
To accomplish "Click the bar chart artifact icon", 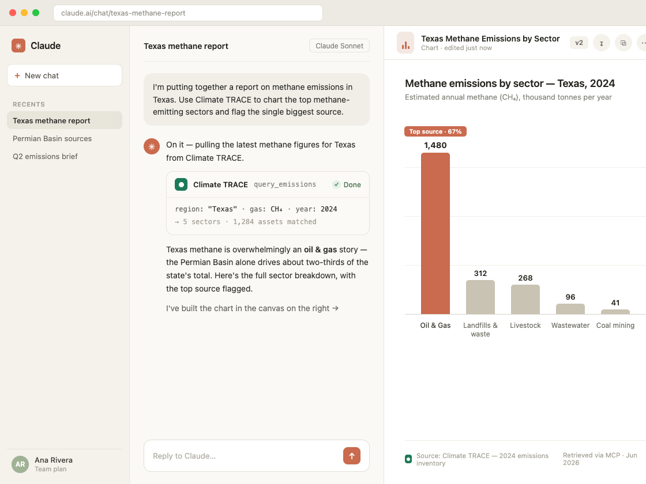I will (x=405, y=43).
